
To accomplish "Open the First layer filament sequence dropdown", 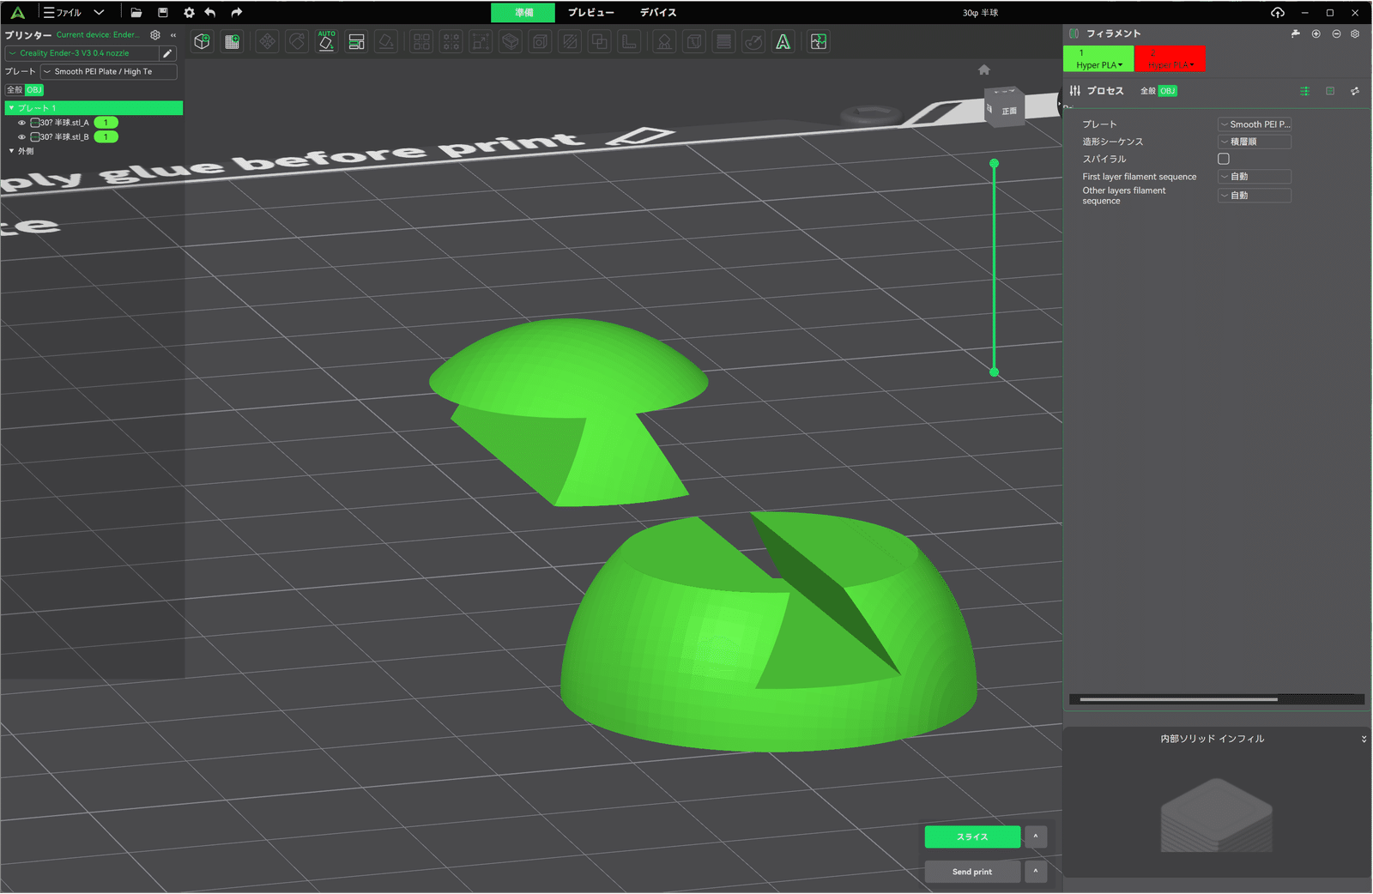I will coord(1255,177).
